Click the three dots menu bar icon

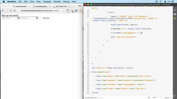[x=169, y=1]
